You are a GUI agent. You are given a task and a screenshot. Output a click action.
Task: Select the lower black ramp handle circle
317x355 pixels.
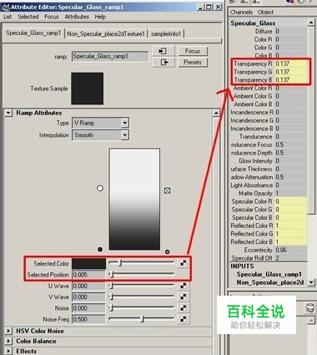[100, 250]
